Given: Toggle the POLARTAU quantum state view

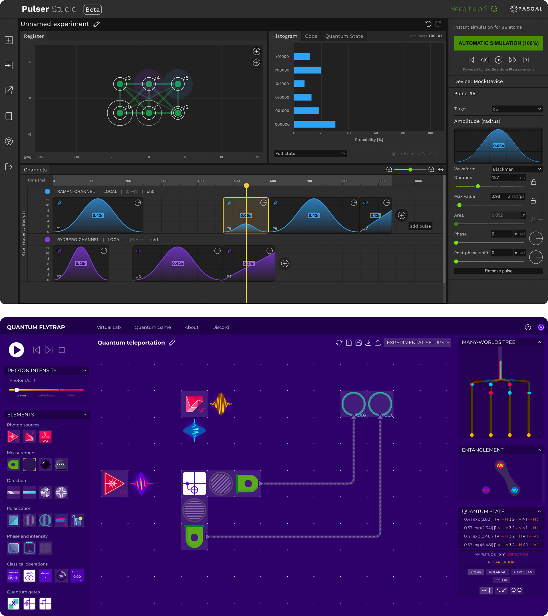Looking at the screenshot, I should click(497, 572).
